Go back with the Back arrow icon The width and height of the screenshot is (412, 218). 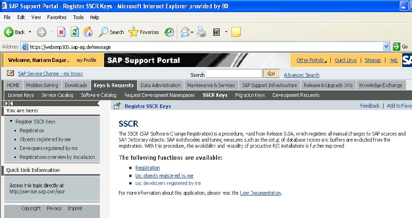point(9,32)
